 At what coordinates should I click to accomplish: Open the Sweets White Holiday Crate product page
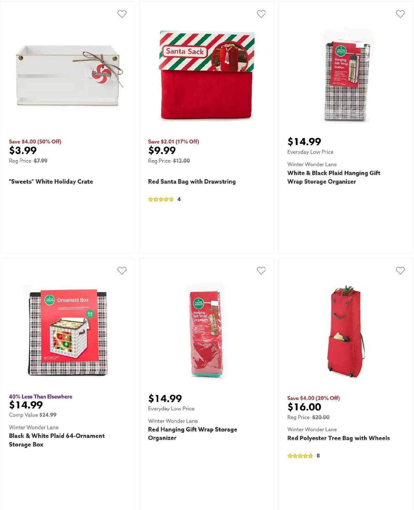(x=50, y=181)
